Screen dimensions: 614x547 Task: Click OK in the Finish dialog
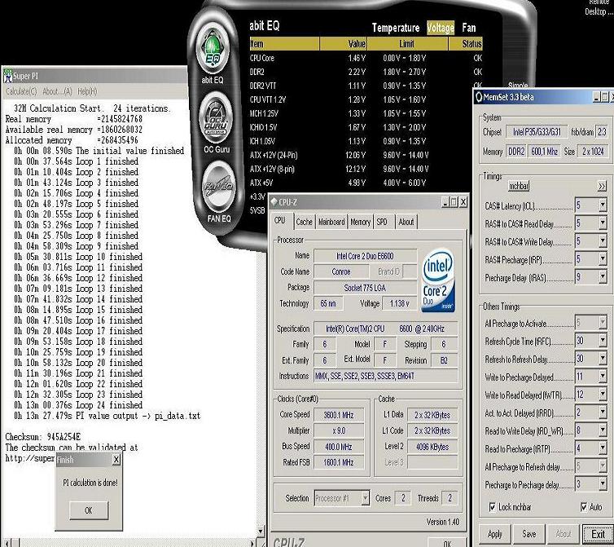tap(89, 510)
